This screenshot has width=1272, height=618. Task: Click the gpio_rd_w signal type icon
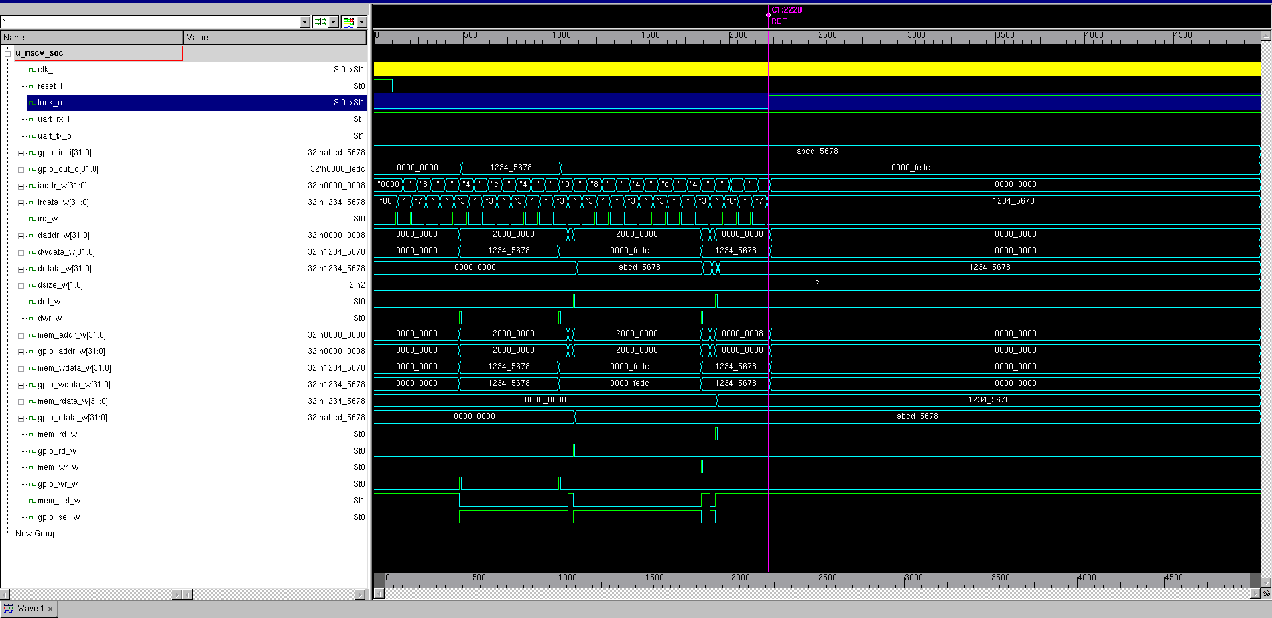(32, 451)
